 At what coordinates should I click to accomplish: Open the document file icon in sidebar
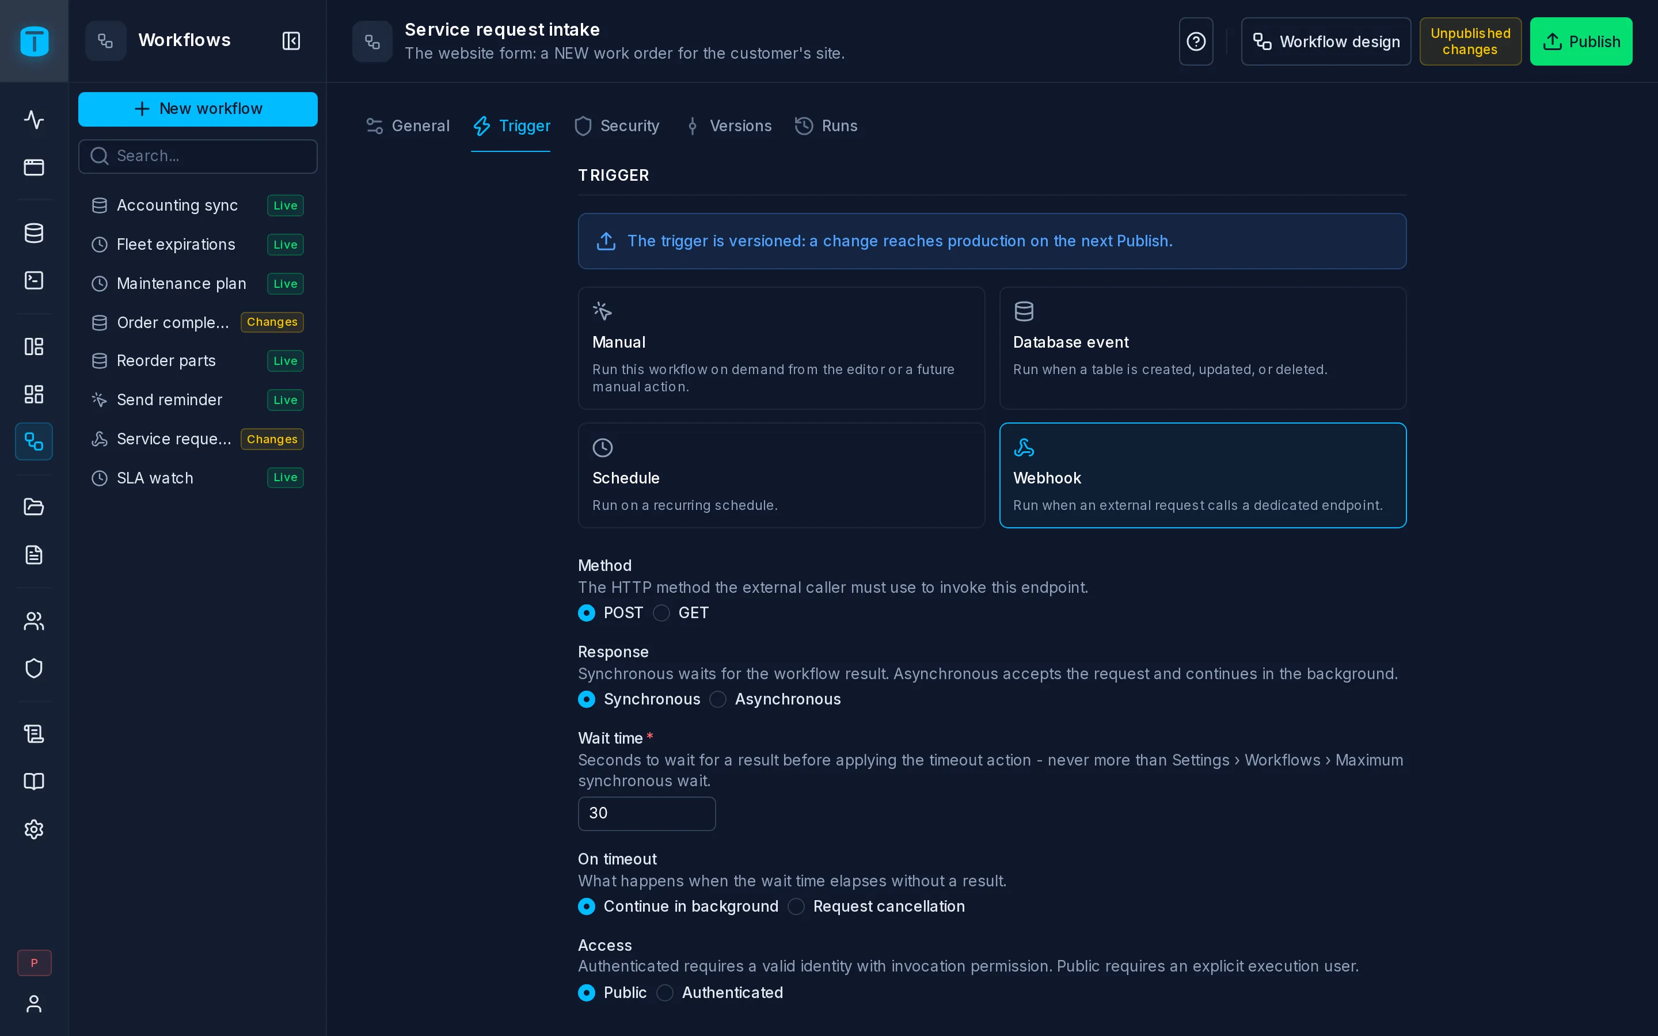[x=33, y=554]
